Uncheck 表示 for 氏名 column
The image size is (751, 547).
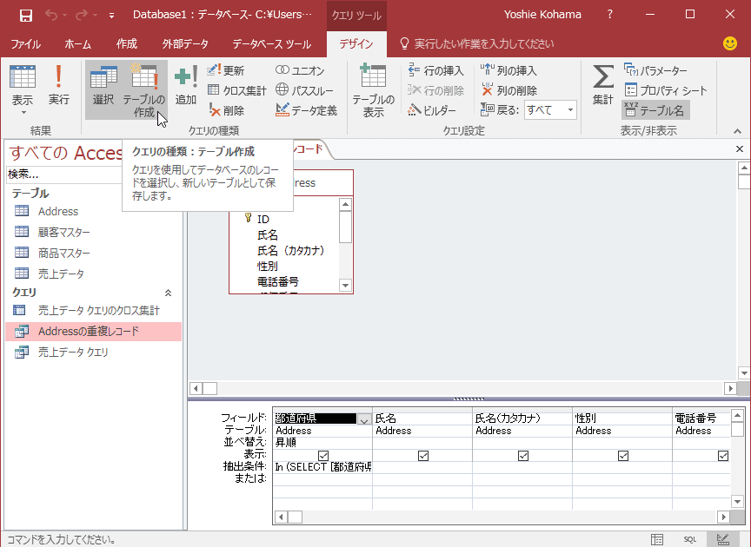pyautogui.click(x=423, y=456)
